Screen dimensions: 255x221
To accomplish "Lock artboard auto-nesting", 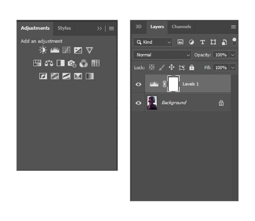I will tap(182, 67).
